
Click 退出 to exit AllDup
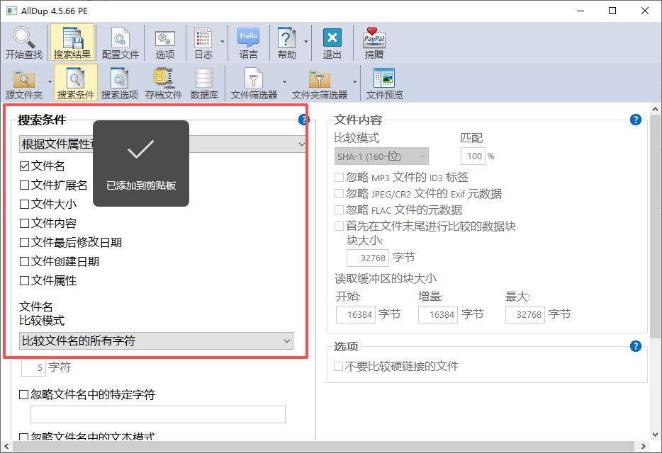[x=332, y=42]
